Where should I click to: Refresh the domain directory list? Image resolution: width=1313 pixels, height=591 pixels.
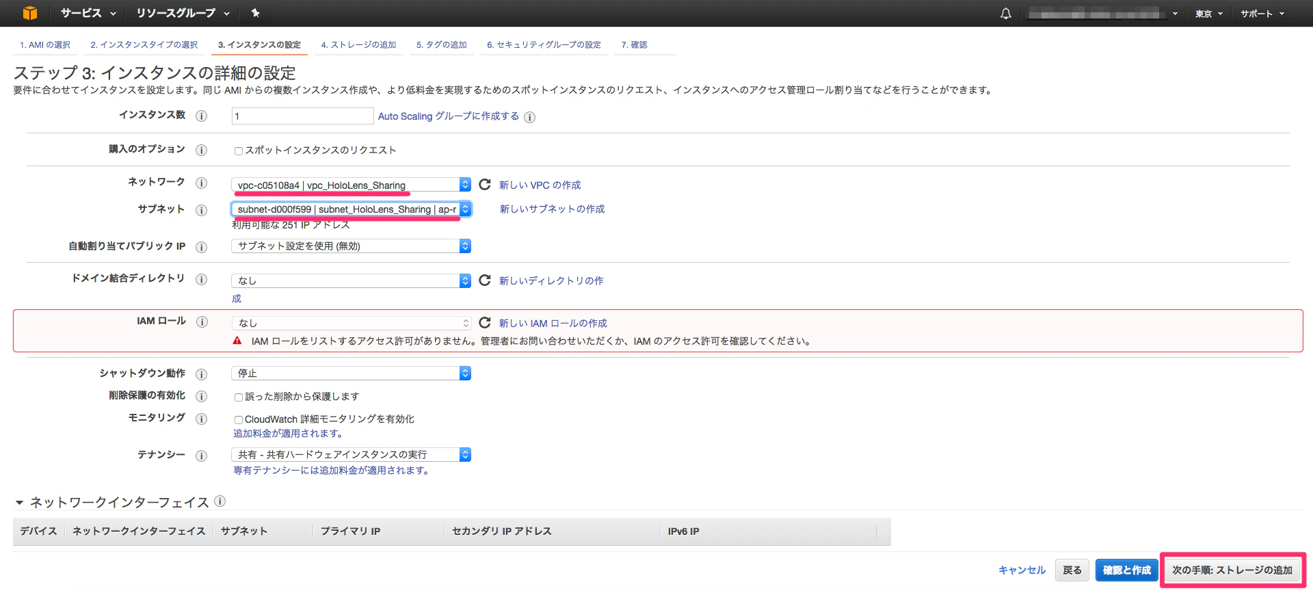485,280
